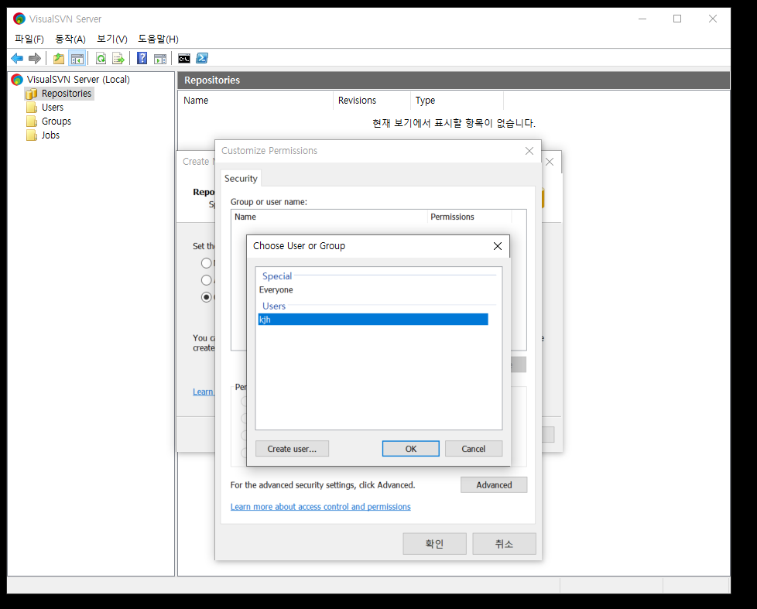This screenshot has height=609, width=757.
Task: Open the 도움말(H) menu
Action: (159, 39)
